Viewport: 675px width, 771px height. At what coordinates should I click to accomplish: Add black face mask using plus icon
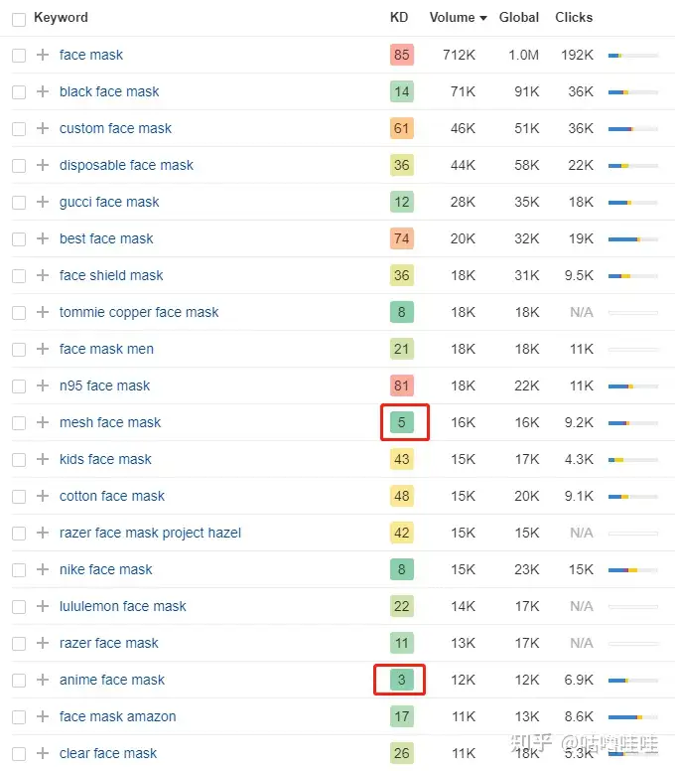coord(43,91)
